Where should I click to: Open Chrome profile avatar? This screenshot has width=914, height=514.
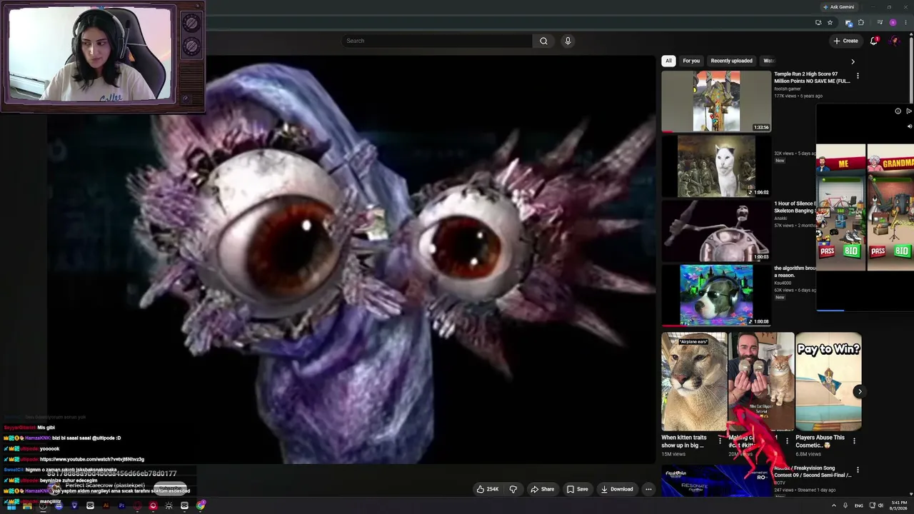pos(893,22)
